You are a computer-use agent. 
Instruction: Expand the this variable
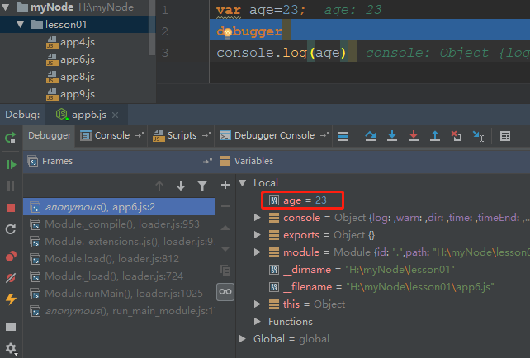coord(258,304)
